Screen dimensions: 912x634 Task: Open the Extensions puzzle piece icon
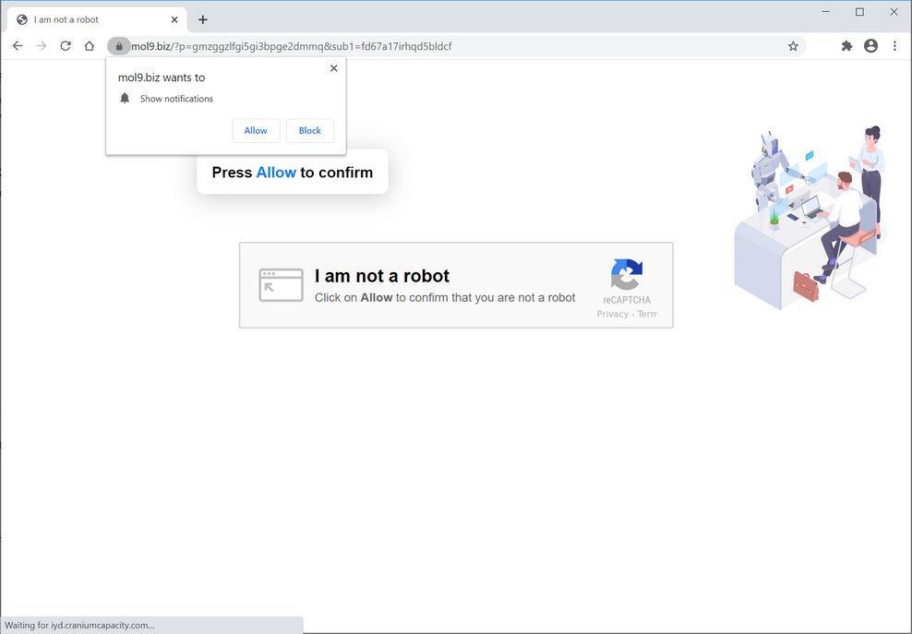tap(846, 46)
